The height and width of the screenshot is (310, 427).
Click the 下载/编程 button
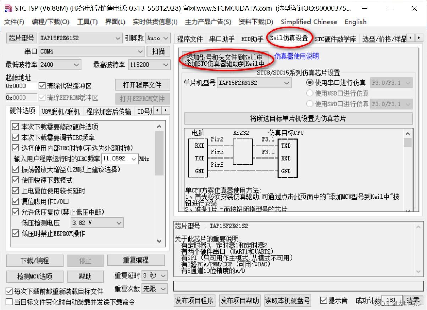click(34, 260)
